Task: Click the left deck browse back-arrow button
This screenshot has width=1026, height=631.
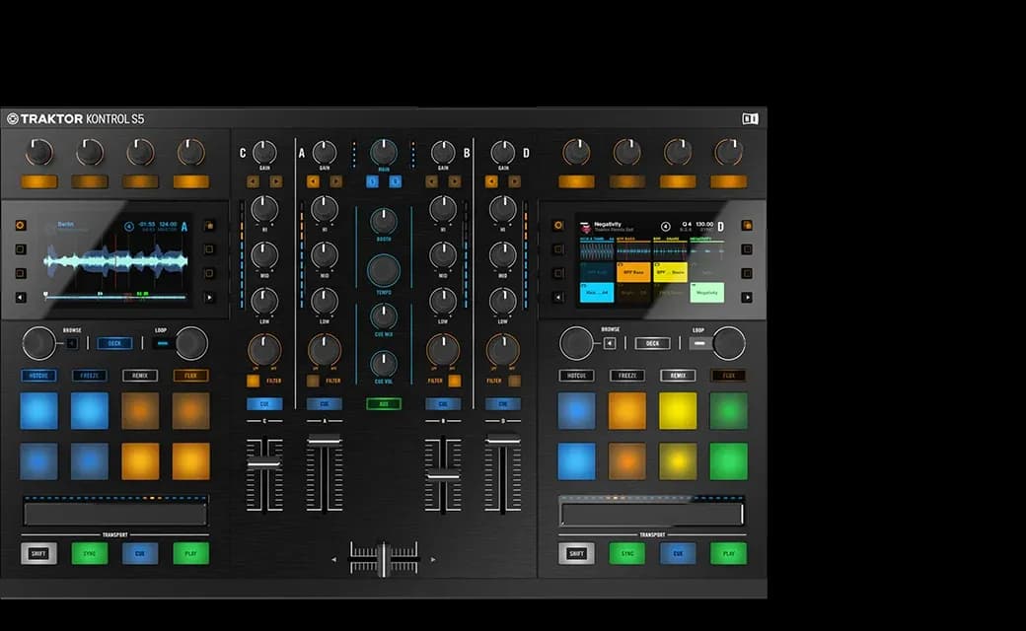Action: pyautogui.click(x=72, y=343)
